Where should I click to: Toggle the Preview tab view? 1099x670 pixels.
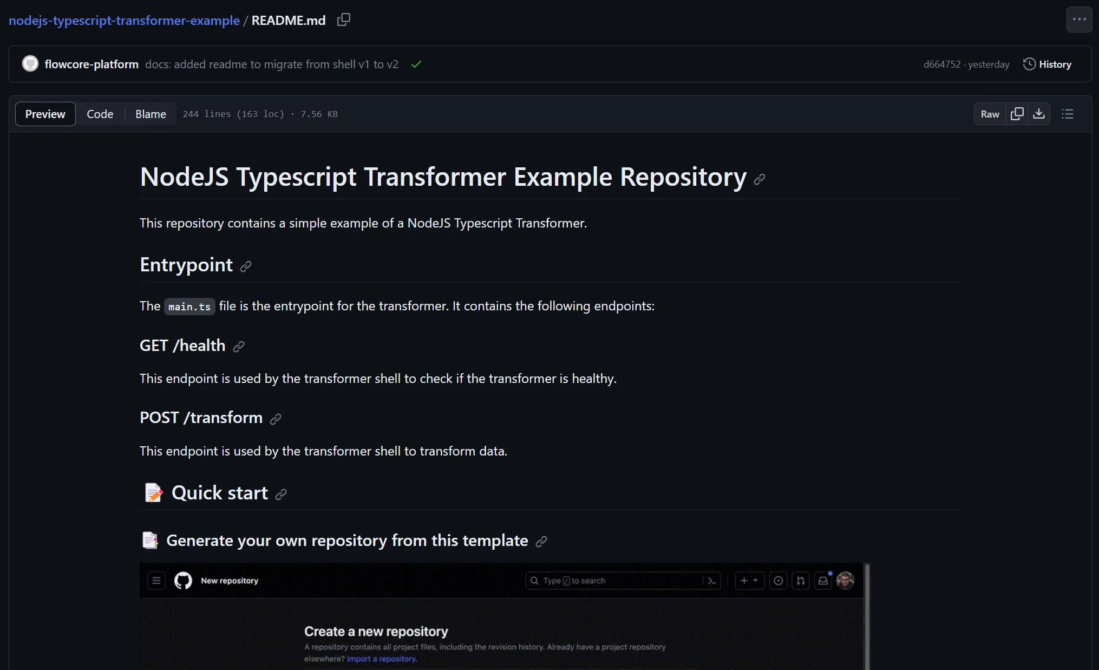(x=44, y=114)
